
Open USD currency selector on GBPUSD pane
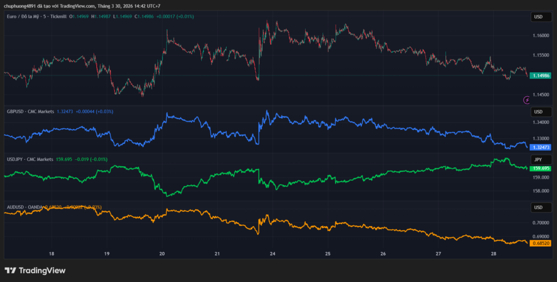[538, 112]
